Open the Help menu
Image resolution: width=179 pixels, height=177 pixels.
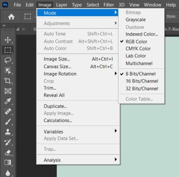pyautogui.click(x=171, y=5)
